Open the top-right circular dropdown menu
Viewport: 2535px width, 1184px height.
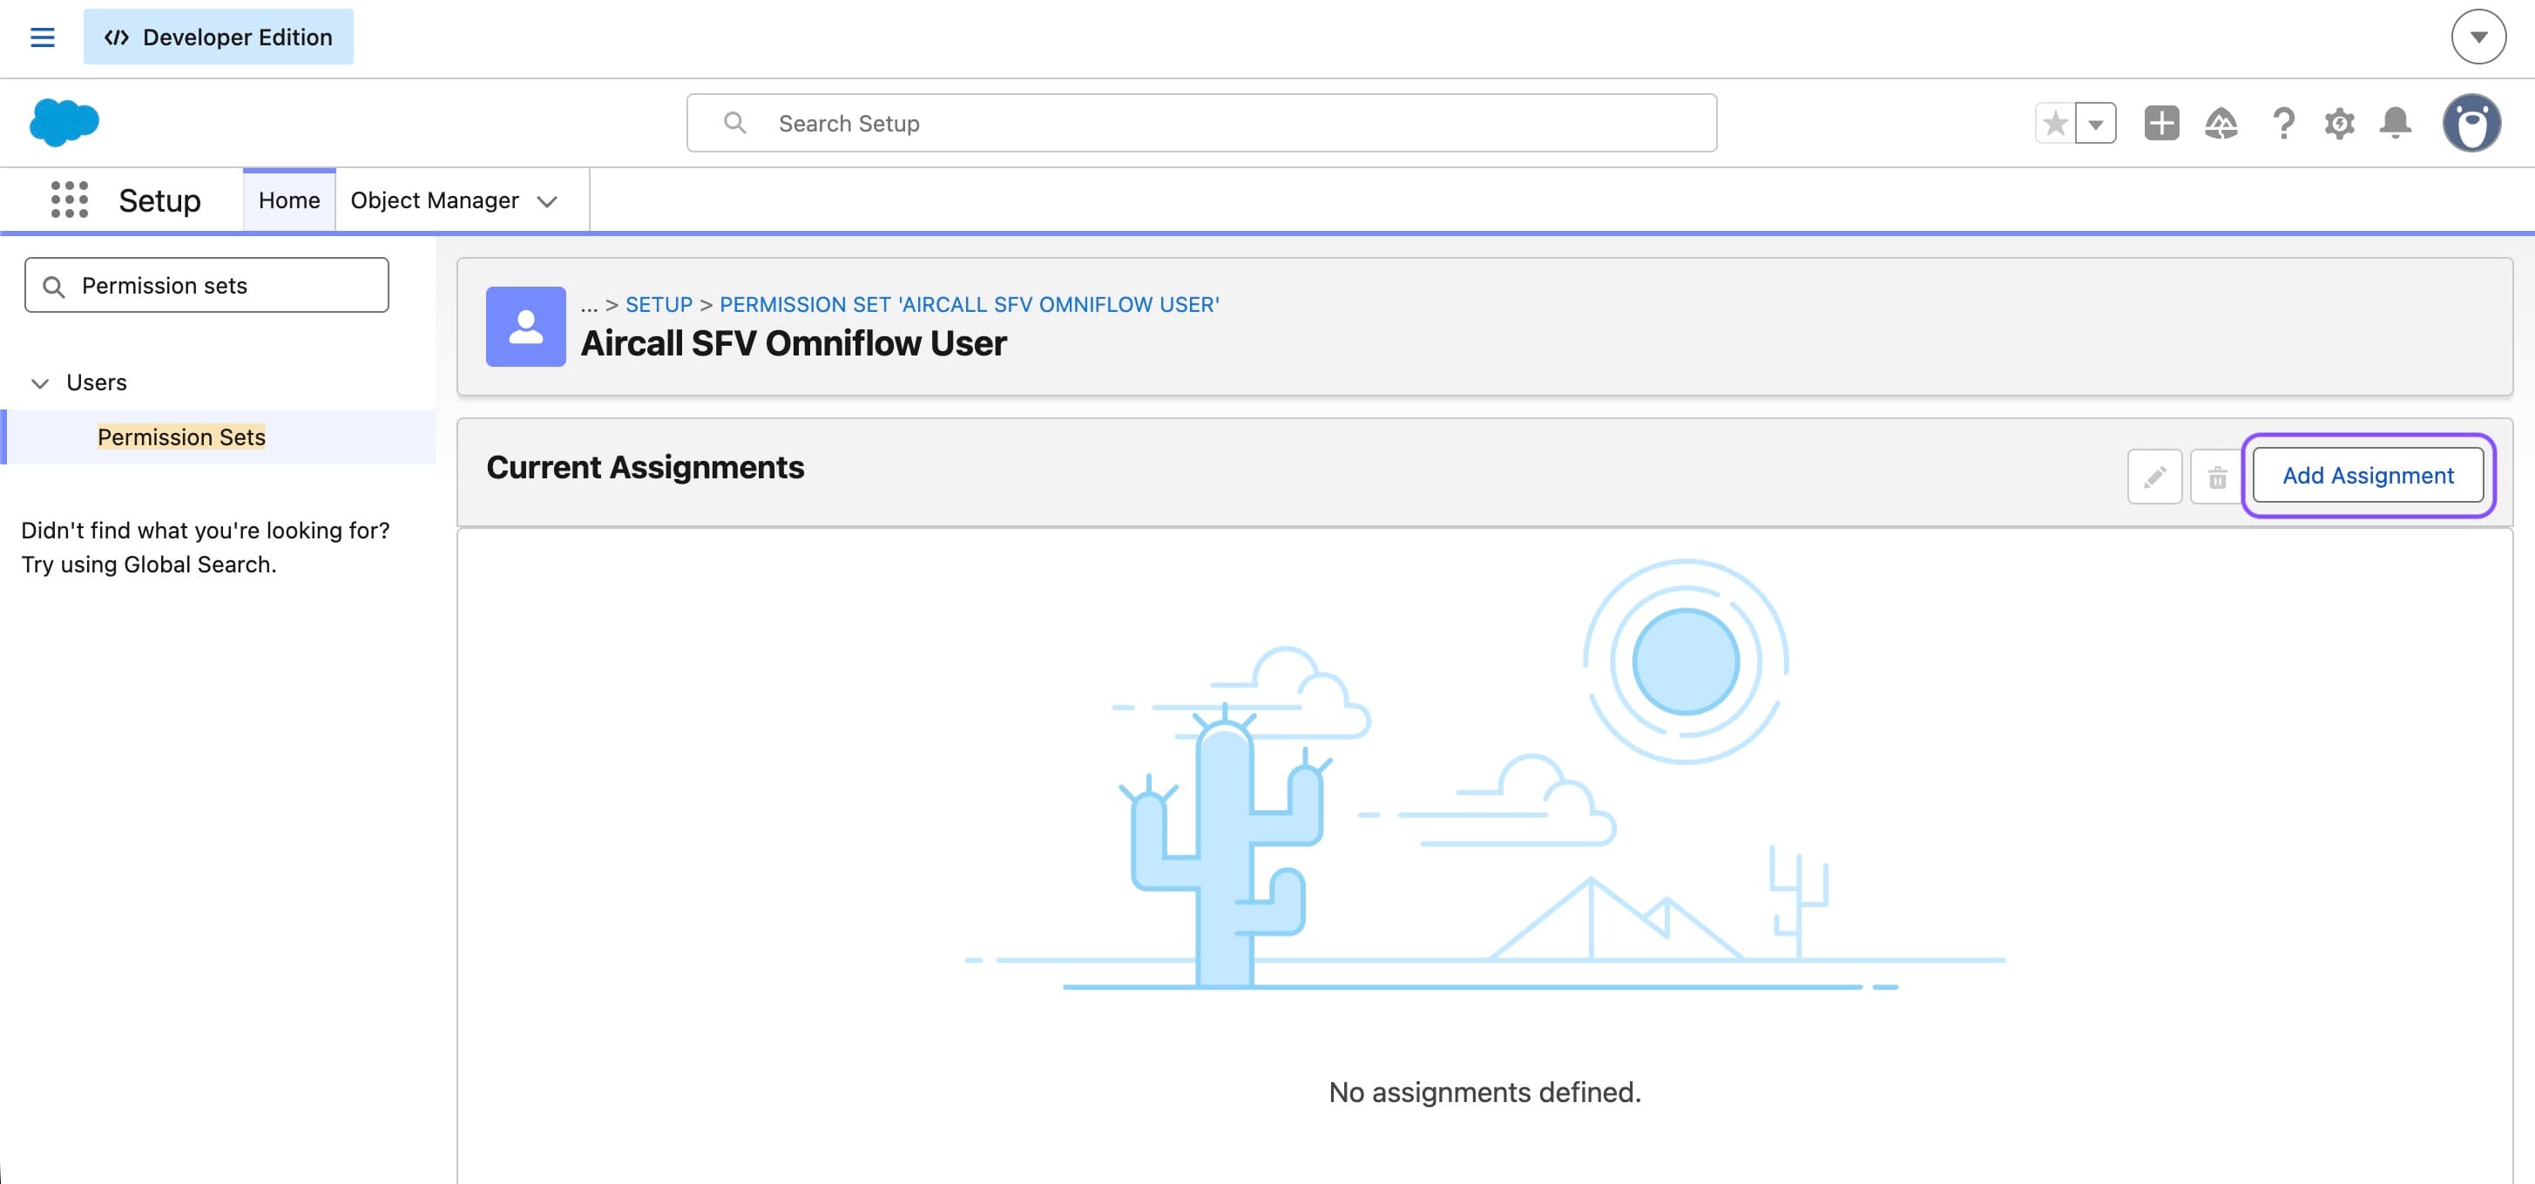click(x=2478, y=37)
